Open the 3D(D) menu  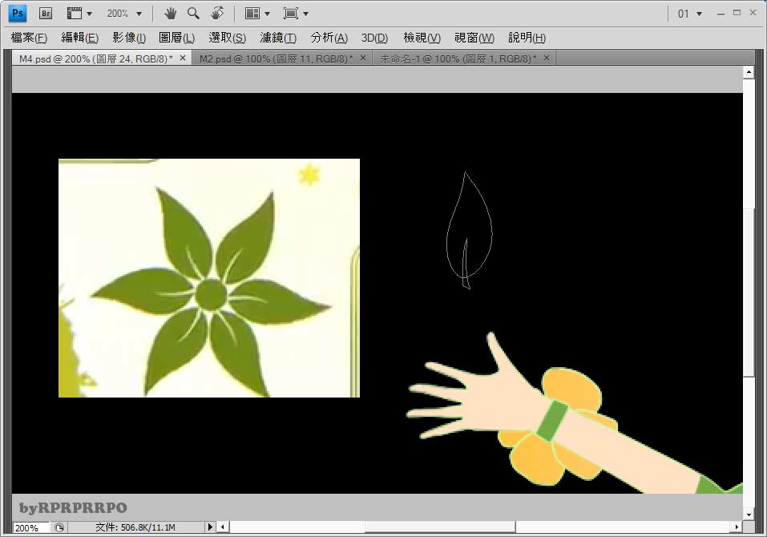point(375,38)
